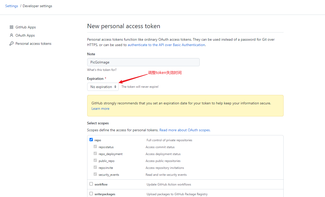
Task: Open the No expiration dropdown
Action: 103,87
